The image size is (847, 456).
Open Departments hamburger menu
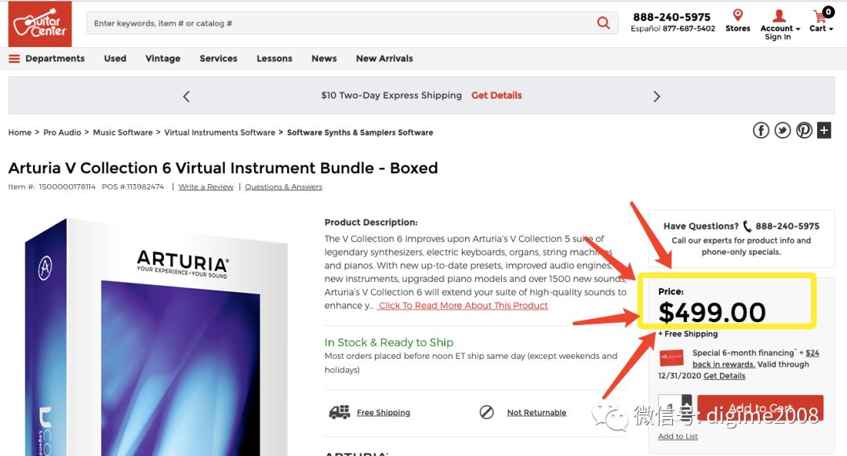[47, 58]
